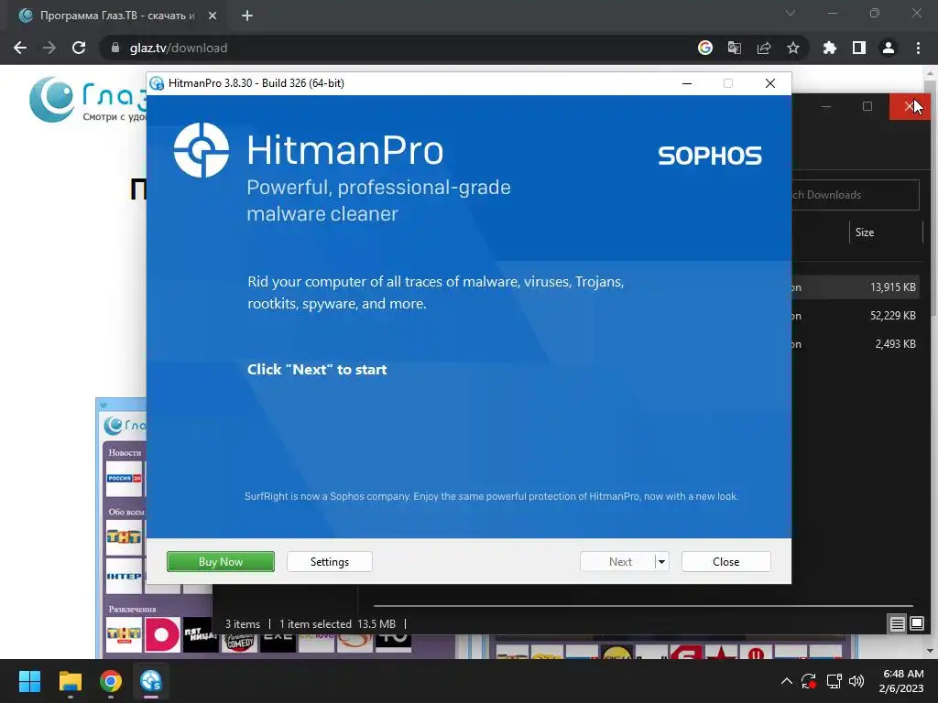Open the Chrome tab search chevron
The image size is (938, 703).
[x=791, y=13]
